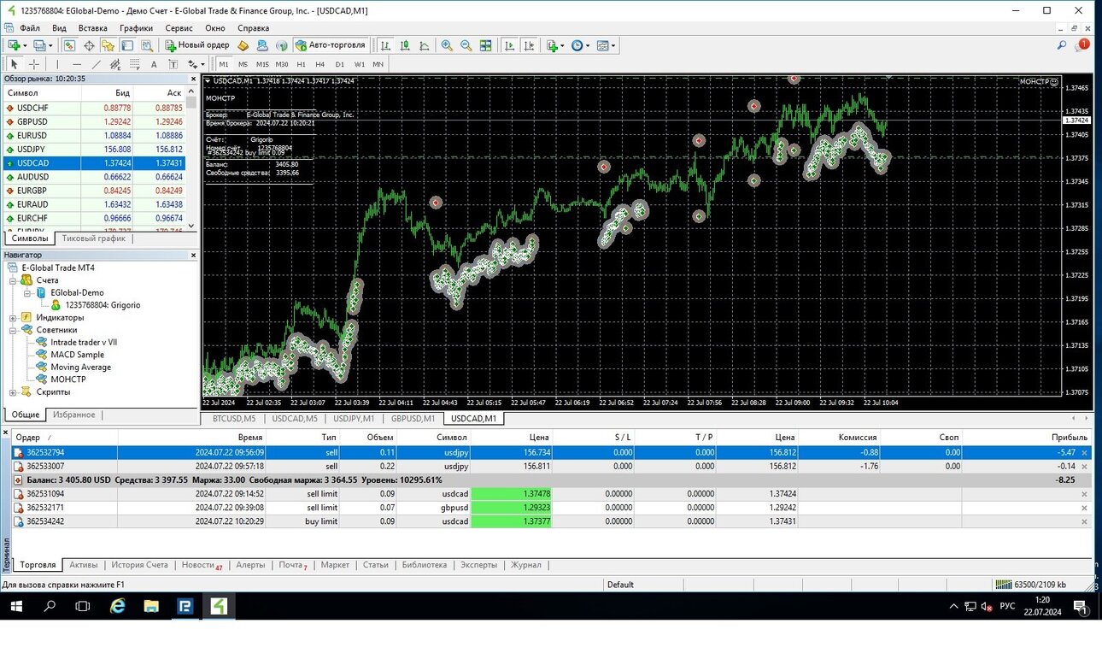Image resolution: width=1102 pixels, height=653 pixels.
Task: Open the Сервис menu
Action: [179, 28]
